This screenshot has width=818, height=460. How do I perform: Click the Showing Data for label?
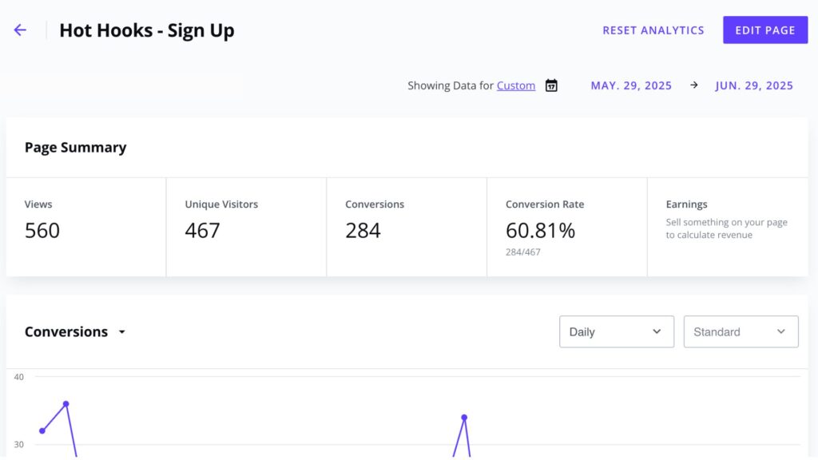click(x=451, y=85)
